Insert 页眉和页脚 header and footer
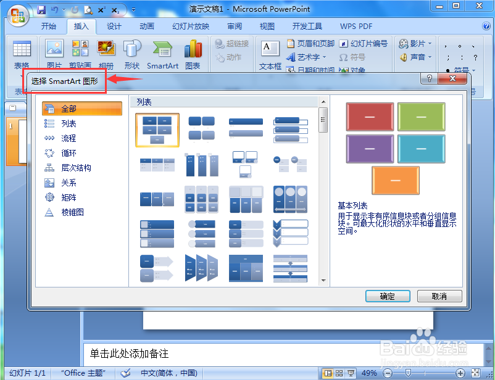Image resolution: width=495 pixels, height=380 pixels. pyautogui.click(x=310, y=44)
